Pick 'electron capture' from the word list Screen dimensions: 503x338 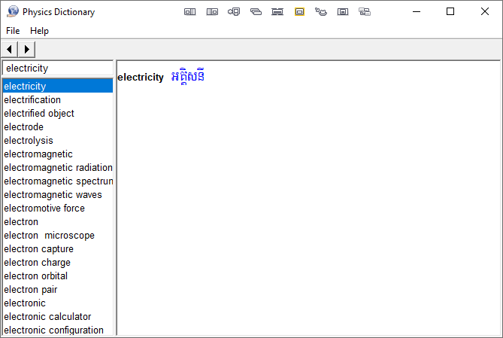[38, 249]
